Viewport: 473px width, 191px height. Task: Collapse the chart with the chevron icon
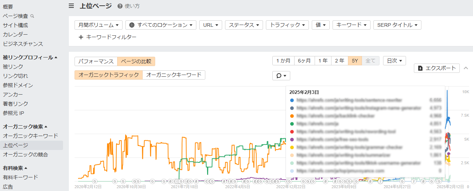[x=466, y=68]
